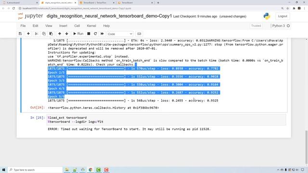The height and width of the screenshot is (173, 308).
Task: Click the Jupyter logo
Action: tap(30, 16)
